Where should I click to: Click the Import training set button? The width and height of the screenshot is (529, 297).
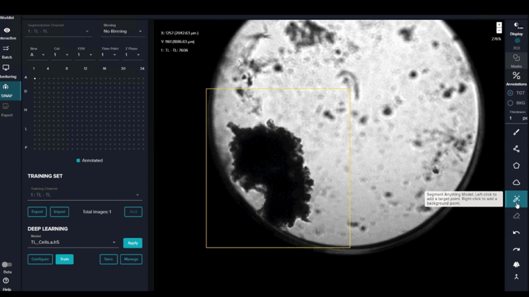(60, 212)
